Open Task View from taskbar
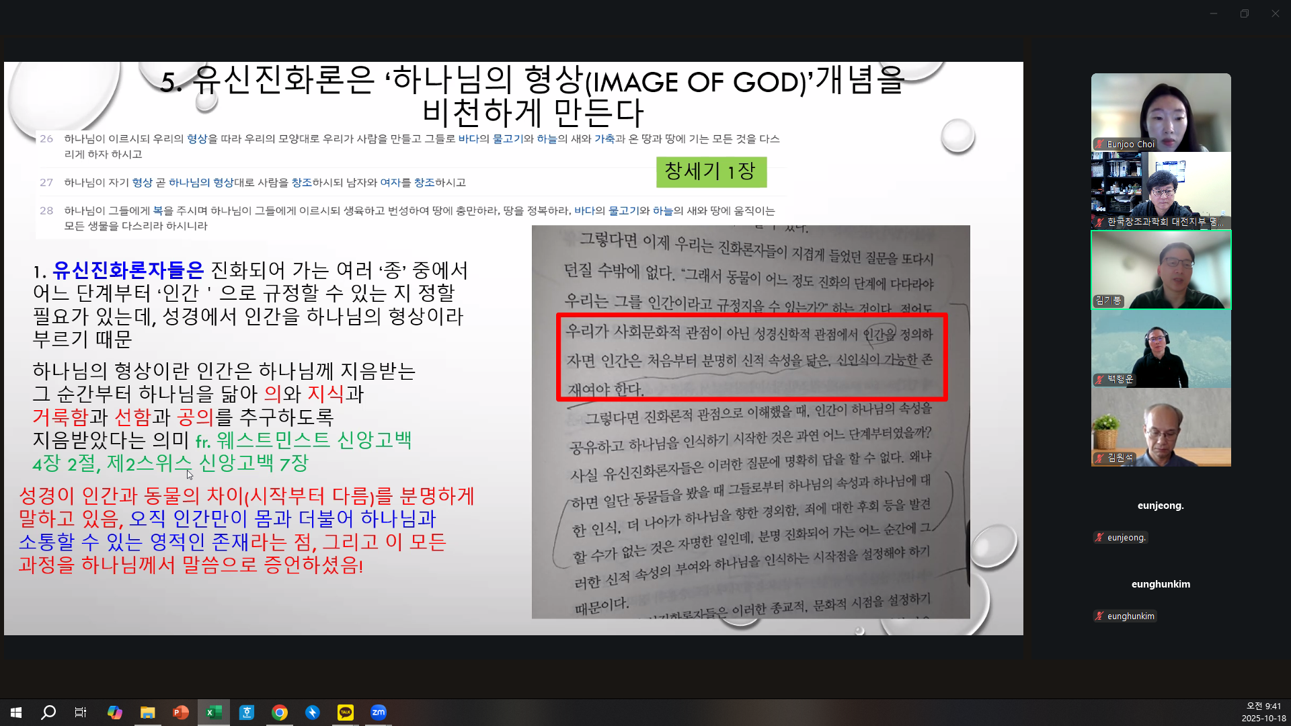 [81, 713]
